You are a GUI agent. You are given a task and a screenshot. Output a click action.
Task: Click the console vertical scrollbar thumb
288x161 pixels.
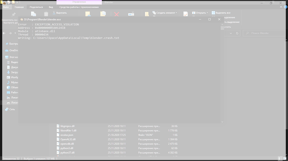point(222,28)
